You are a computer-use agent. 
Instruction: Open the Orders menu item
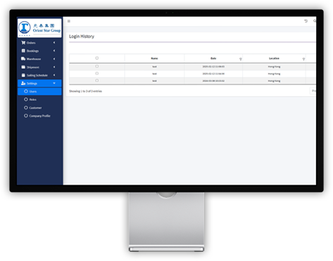click(x=39, y=43)
